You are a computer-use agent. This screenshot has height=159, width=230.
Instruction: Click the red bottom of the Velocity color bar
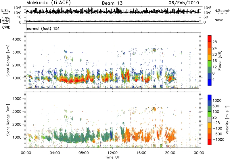tap(210, 142)
